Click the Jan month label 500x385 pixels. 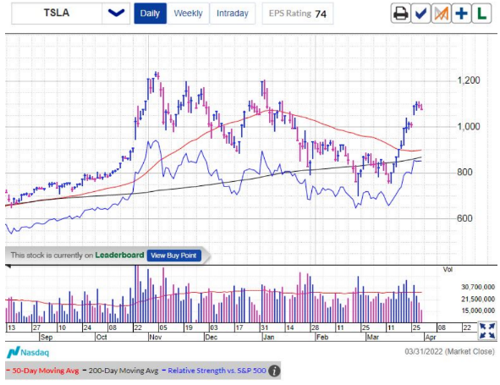point(268,338)
